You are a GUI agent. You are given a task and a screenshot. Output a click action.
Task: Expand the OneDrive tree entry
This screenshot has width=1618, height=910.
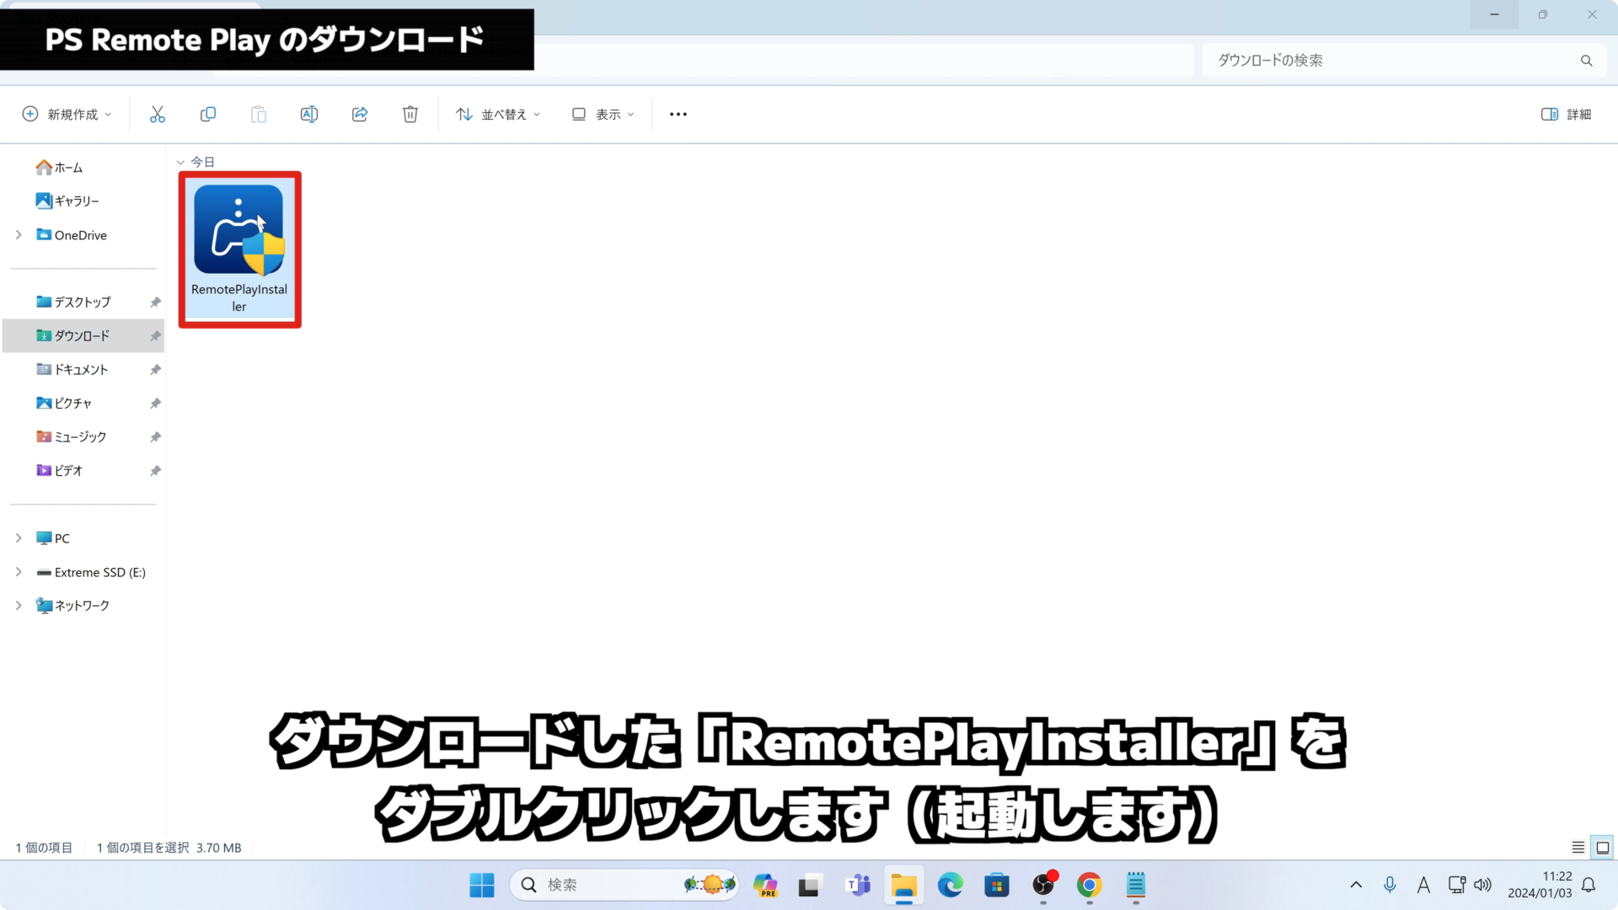[19, 235]
